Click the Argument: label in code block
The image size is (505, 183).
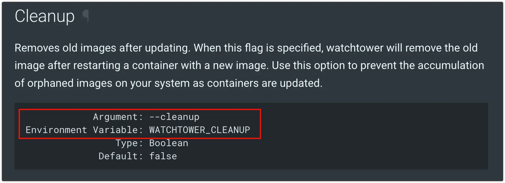118,117
